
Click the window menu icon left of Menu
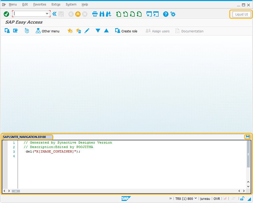(4, 5)
